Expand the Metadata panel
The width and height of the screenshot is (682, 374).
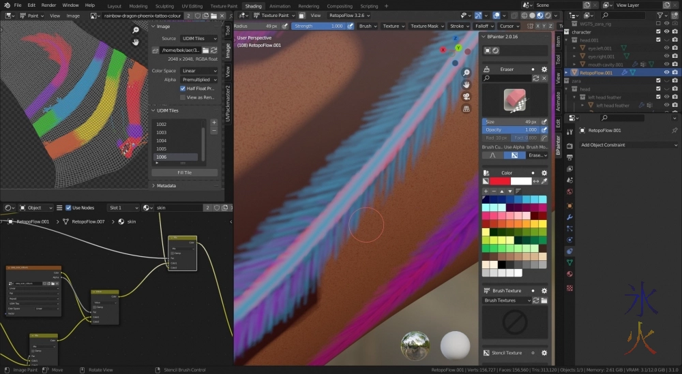click(166, 185)
